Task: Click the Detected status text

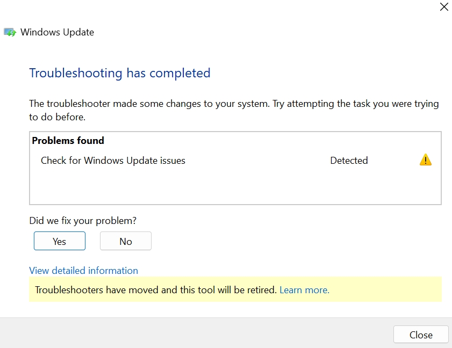Action: point(349,160)
